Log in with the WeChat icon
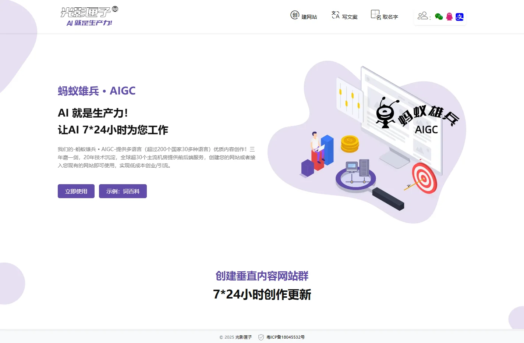 coord(439,17)
